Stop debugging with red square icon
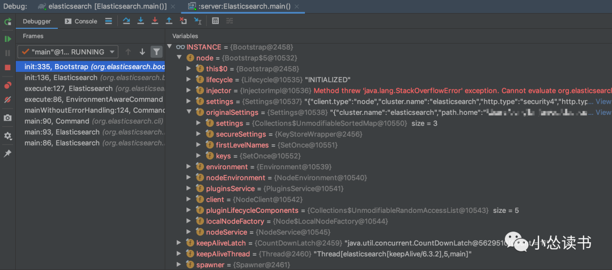This screenshot has height=270, width=612. [7, 67]
